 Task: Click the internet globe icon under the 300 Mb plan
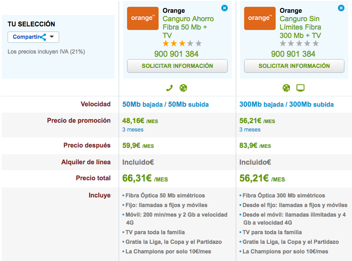tap(286, 88)
